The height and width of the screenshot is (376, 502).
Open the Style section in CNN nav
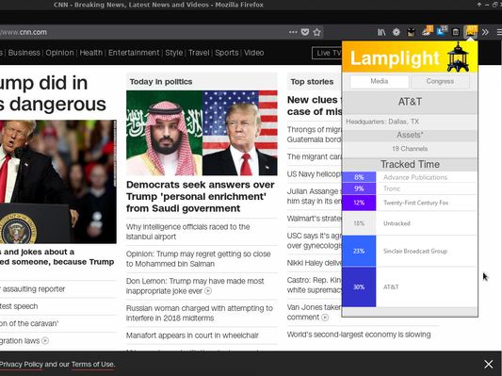174,53
